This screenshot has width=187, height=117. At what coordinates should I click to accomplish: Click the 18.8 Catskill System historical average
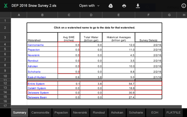pos(119,88)
